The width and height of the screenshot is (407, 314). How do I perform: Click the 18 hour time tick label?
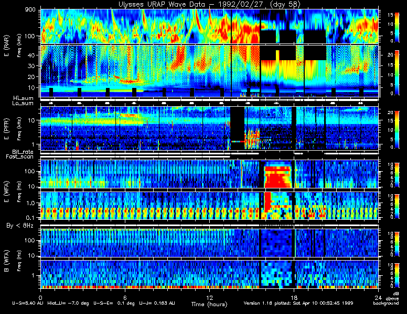pos(294,297)
